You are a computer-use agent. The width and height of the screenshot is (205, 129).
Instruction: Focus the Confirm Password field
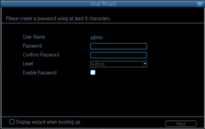119,55
